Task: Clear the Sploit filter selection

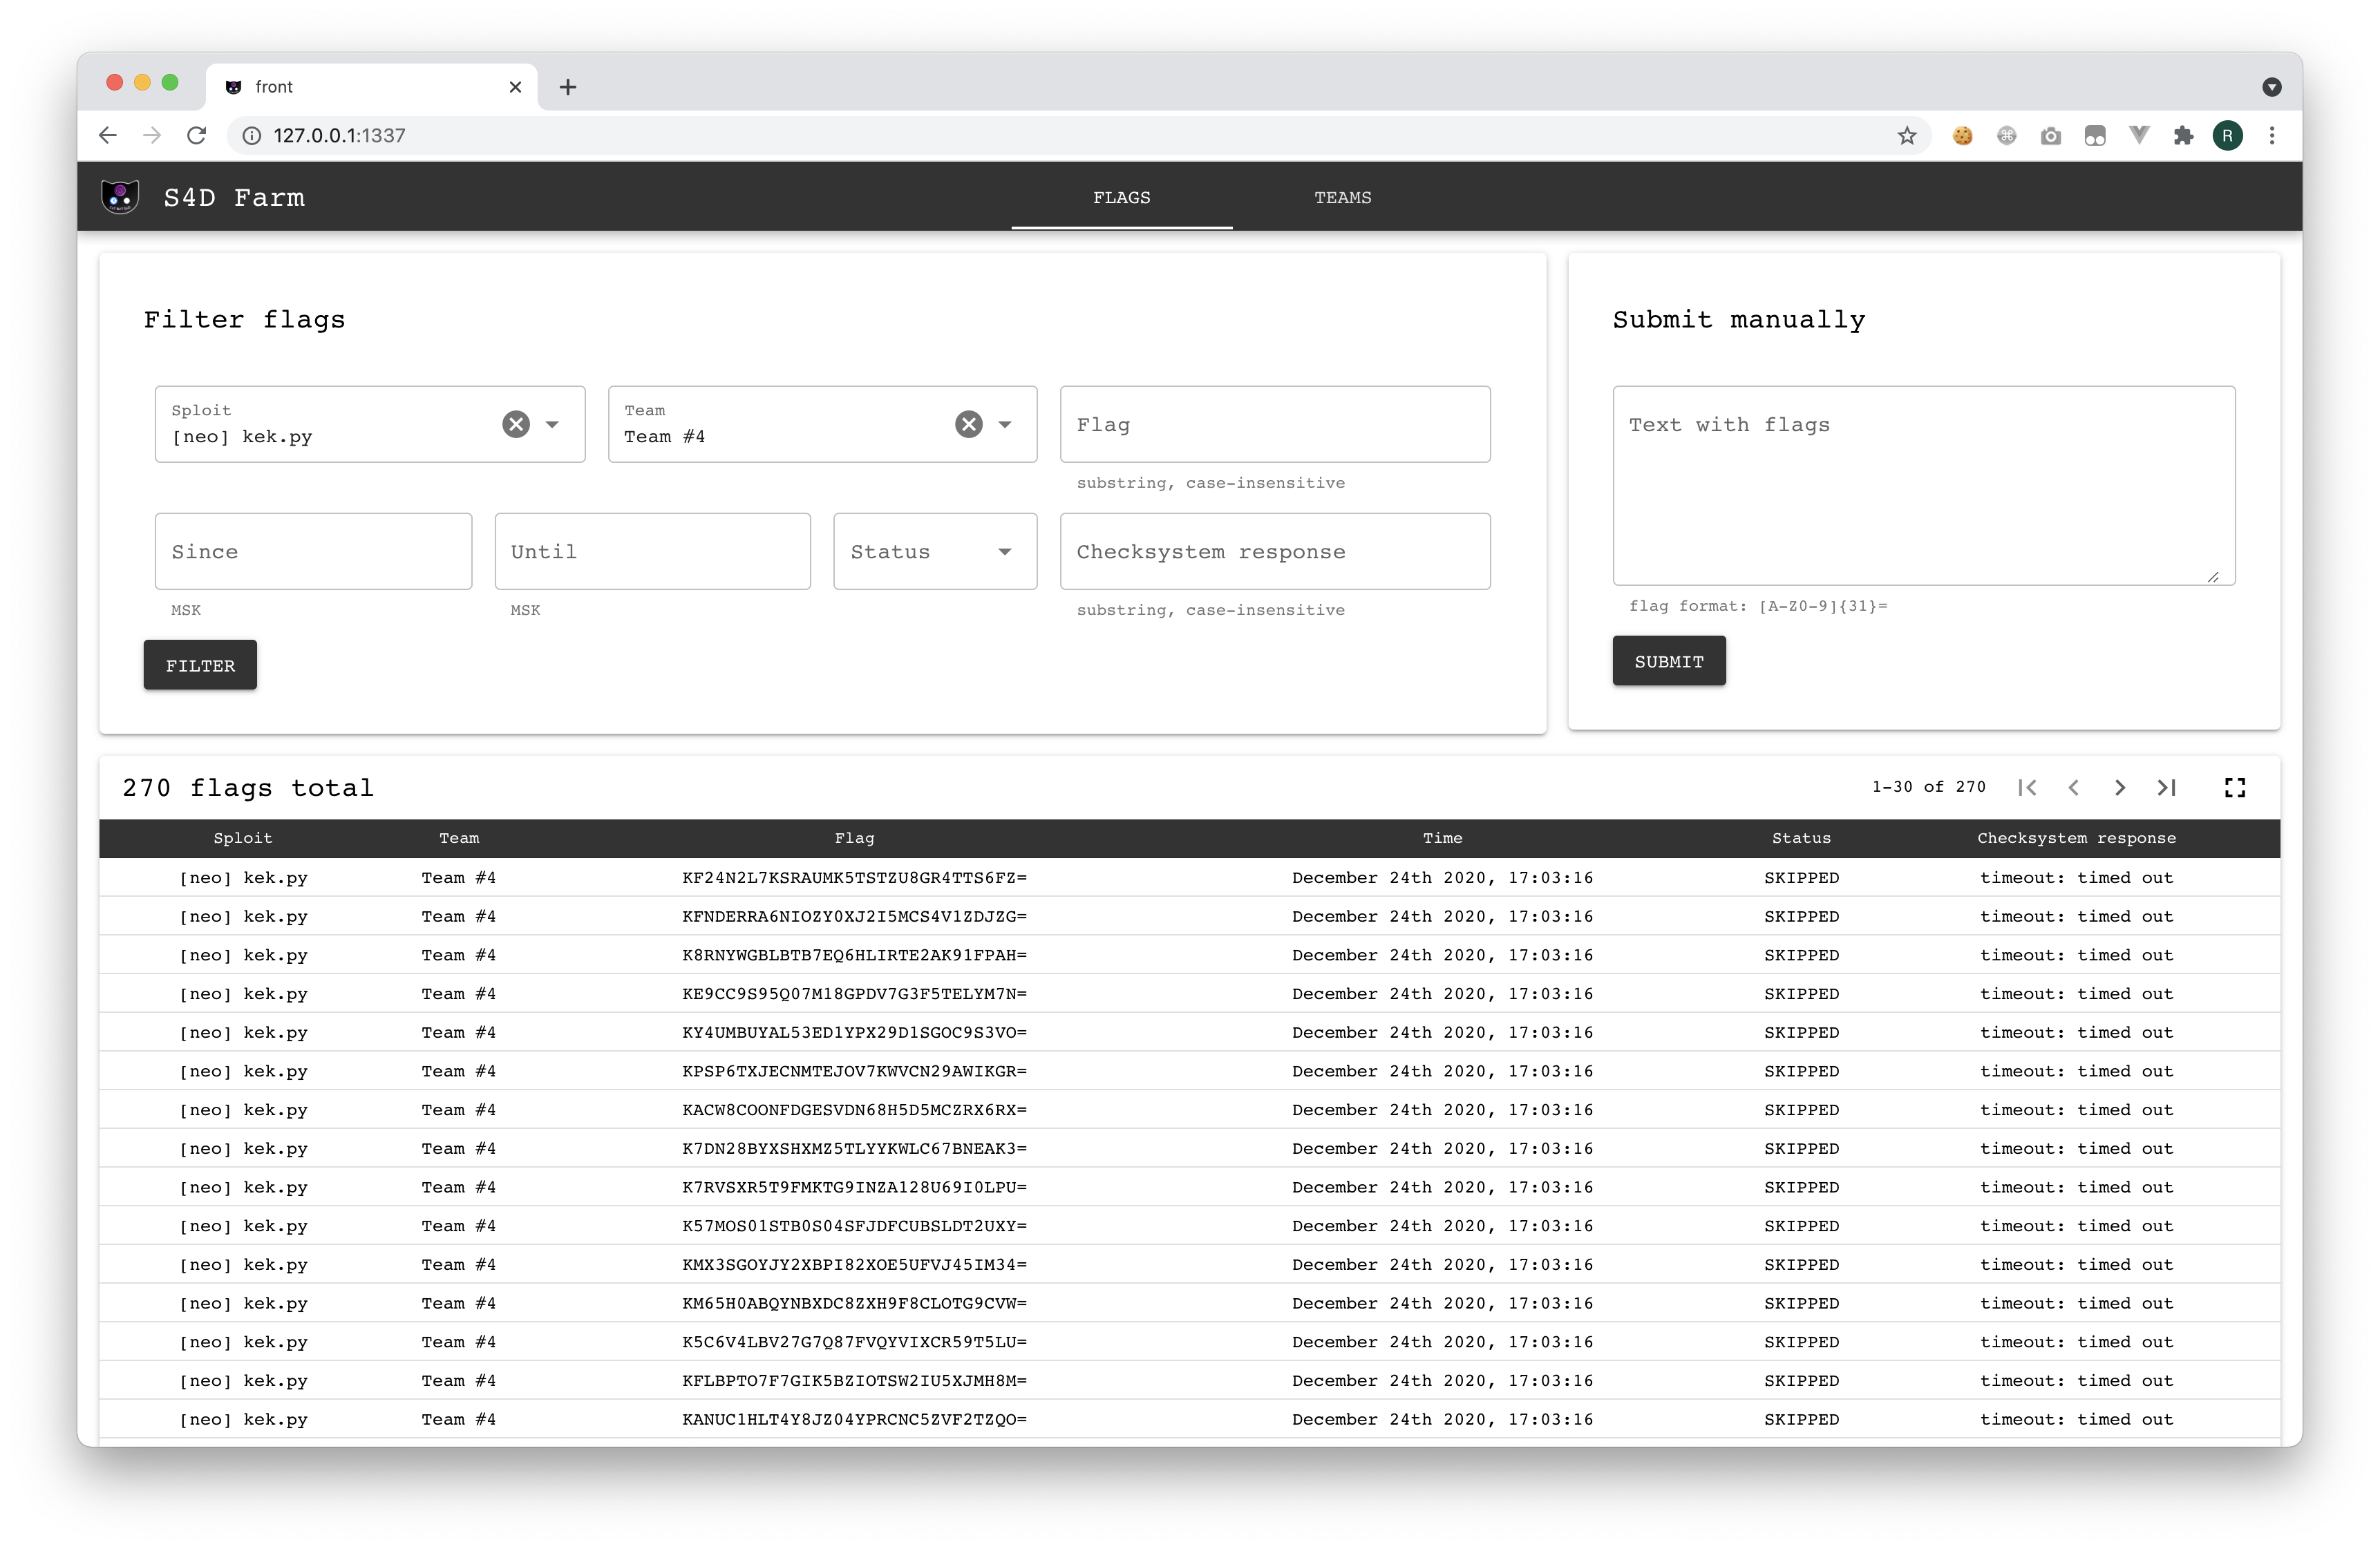Action: point(516,424)
